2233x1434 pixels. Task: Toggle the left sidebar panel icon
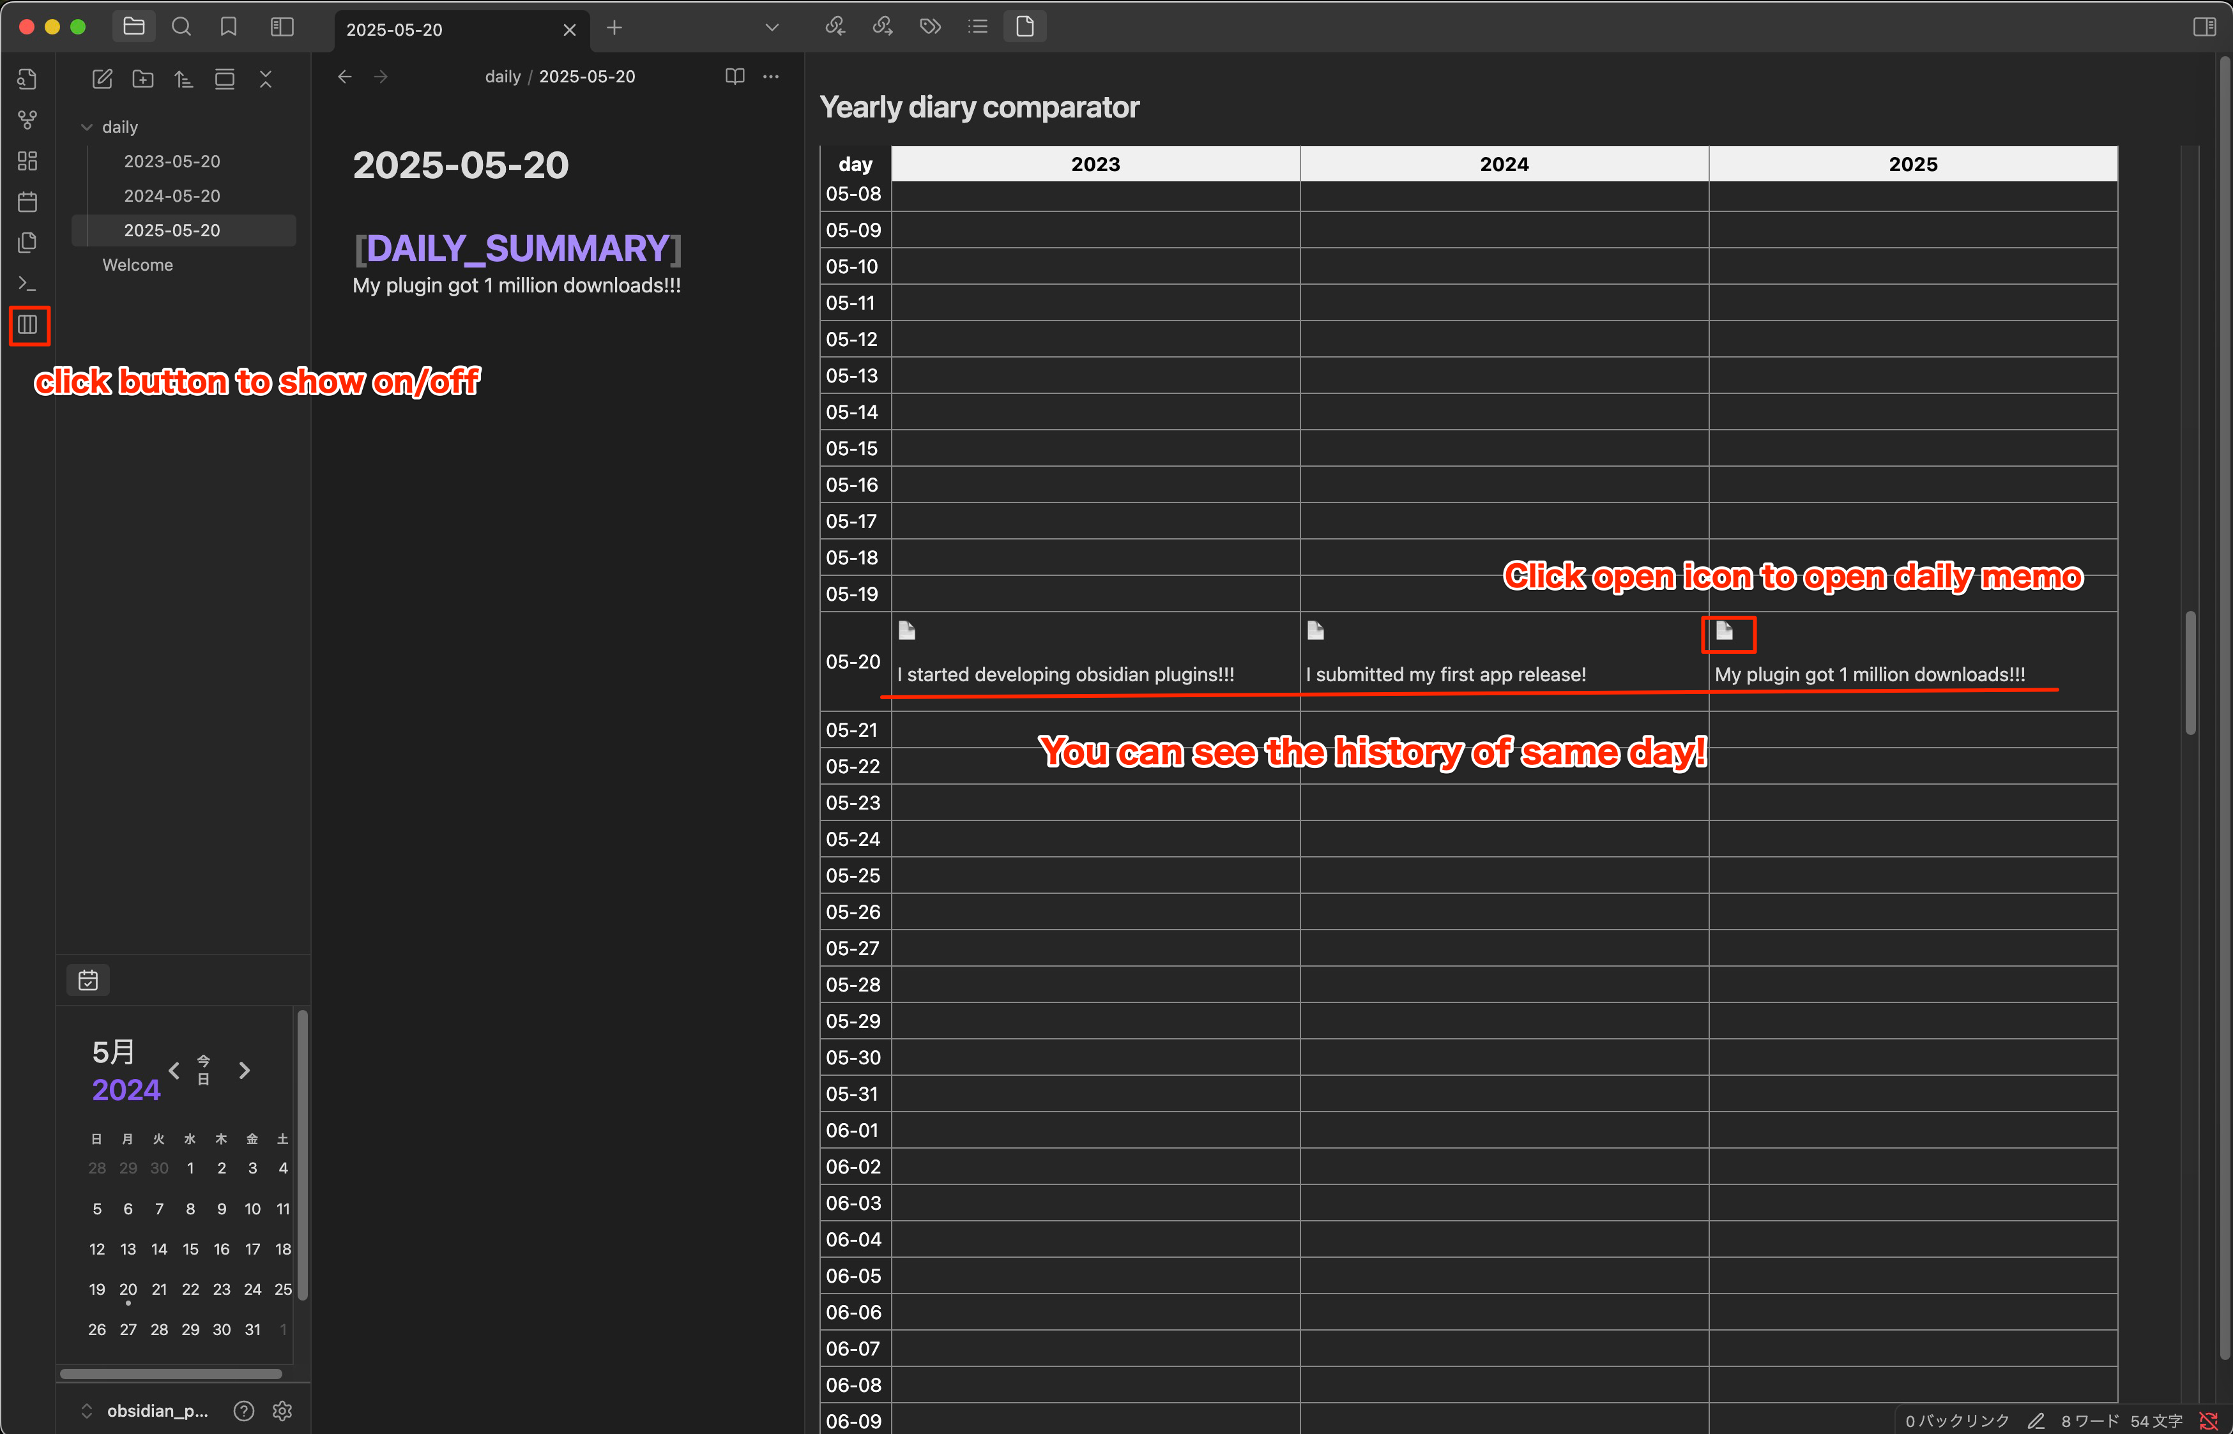click(282, 27)
